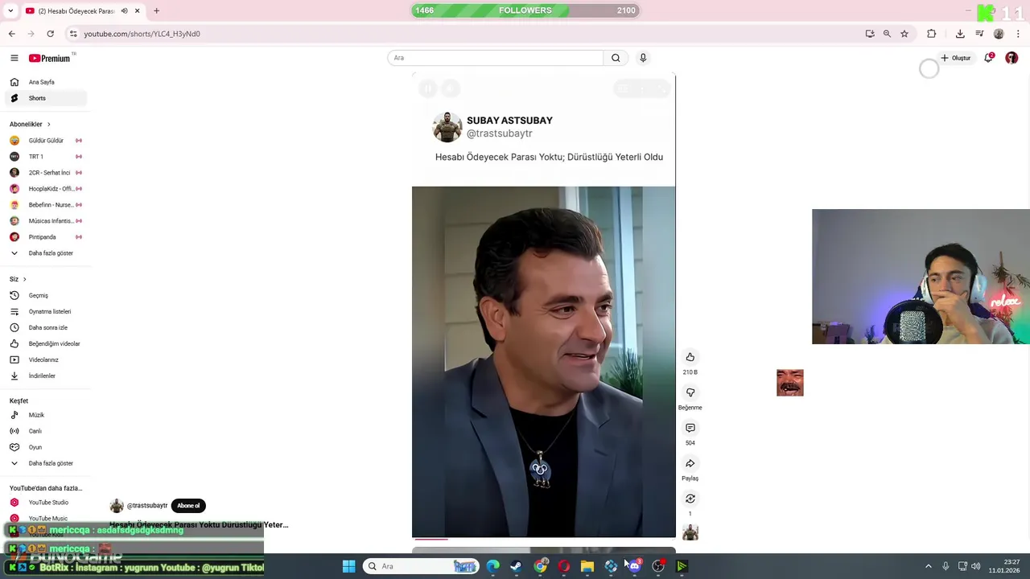1030x579 pixels.
Task: Dislike the Short (Beğenme)
Action: point(690,392)
